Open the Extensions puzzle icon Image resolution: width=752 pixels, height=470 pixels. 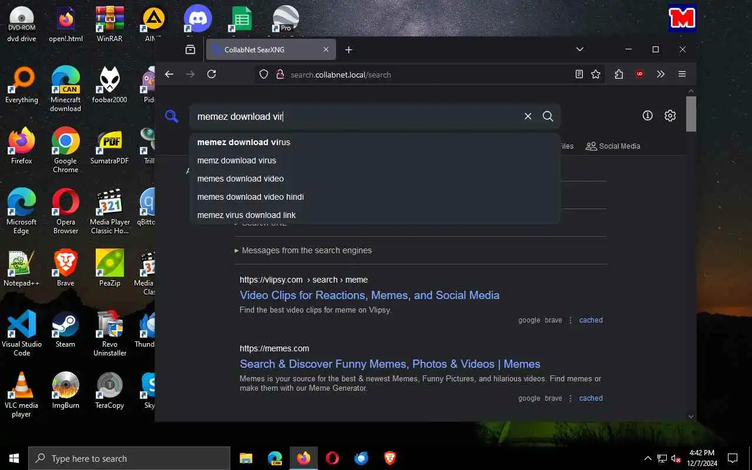pos(619,75)
